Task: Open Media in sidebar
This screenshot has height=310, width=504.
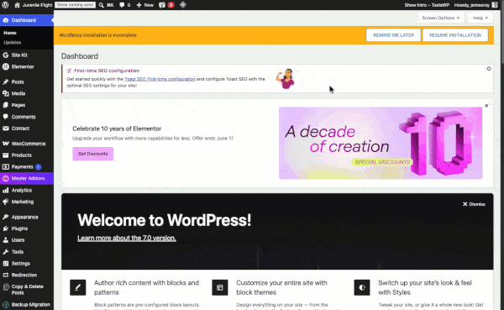Action: pos(27,93)
